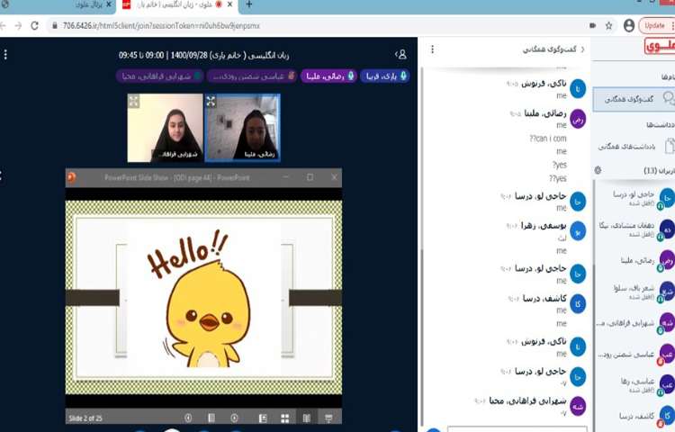
Task: Close the active English class browser tab
Action: [x=230, y=4]
